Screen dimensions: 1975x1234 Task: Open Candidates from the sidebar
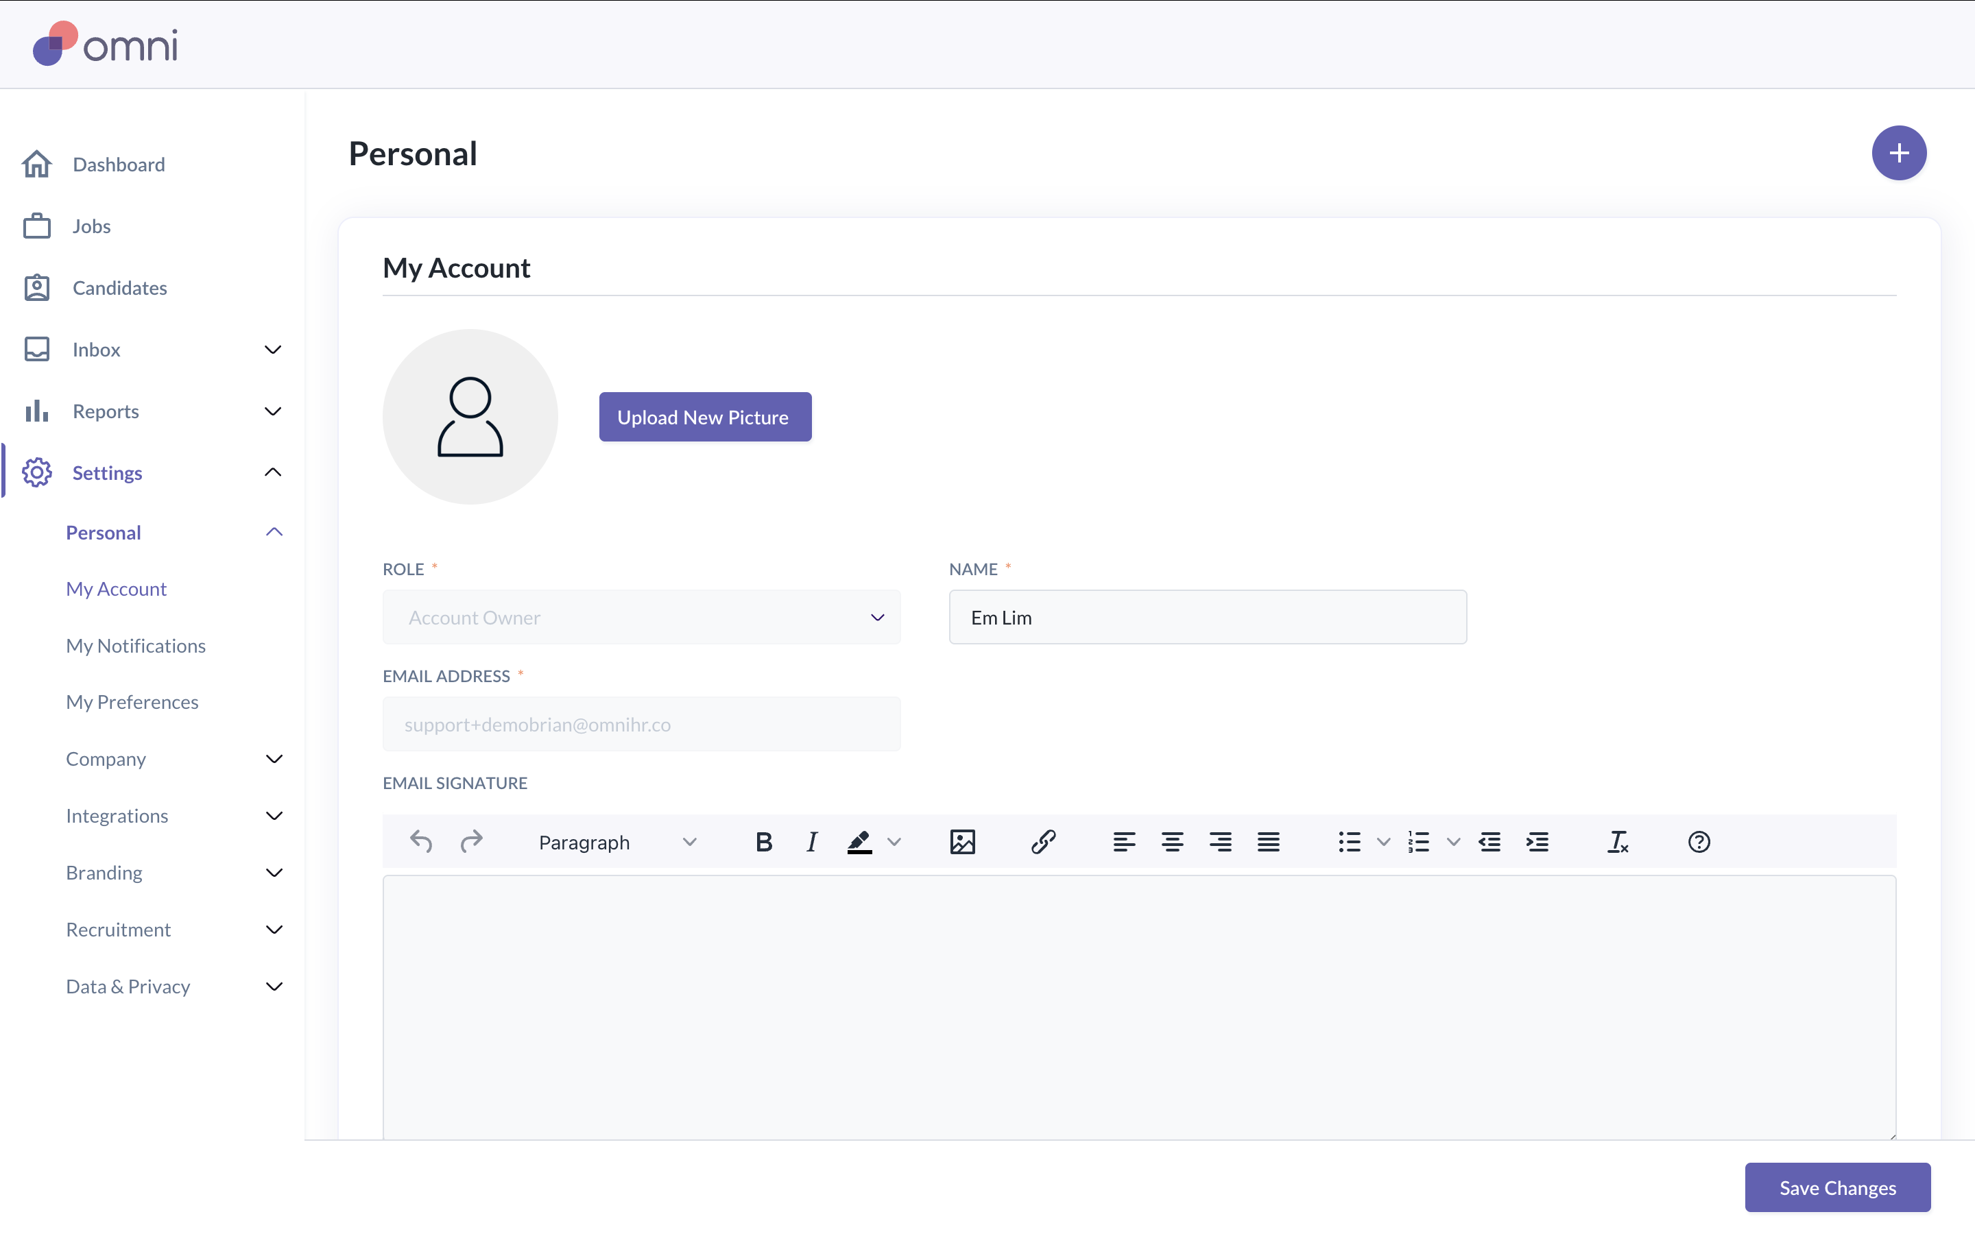(x=119, y=287)
